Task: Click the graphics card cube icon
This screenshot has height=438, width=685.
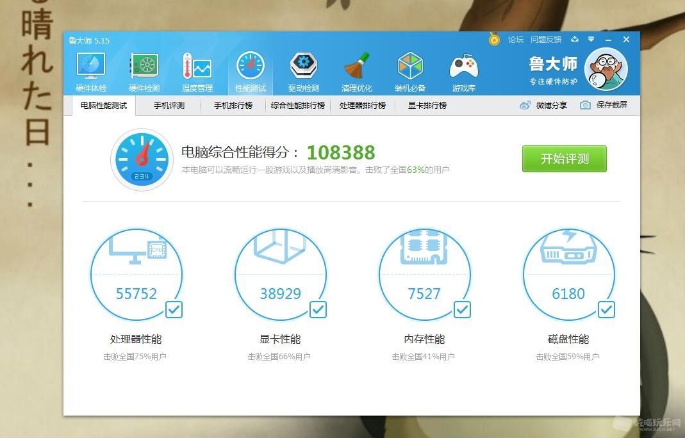Action: coord(279,247)
